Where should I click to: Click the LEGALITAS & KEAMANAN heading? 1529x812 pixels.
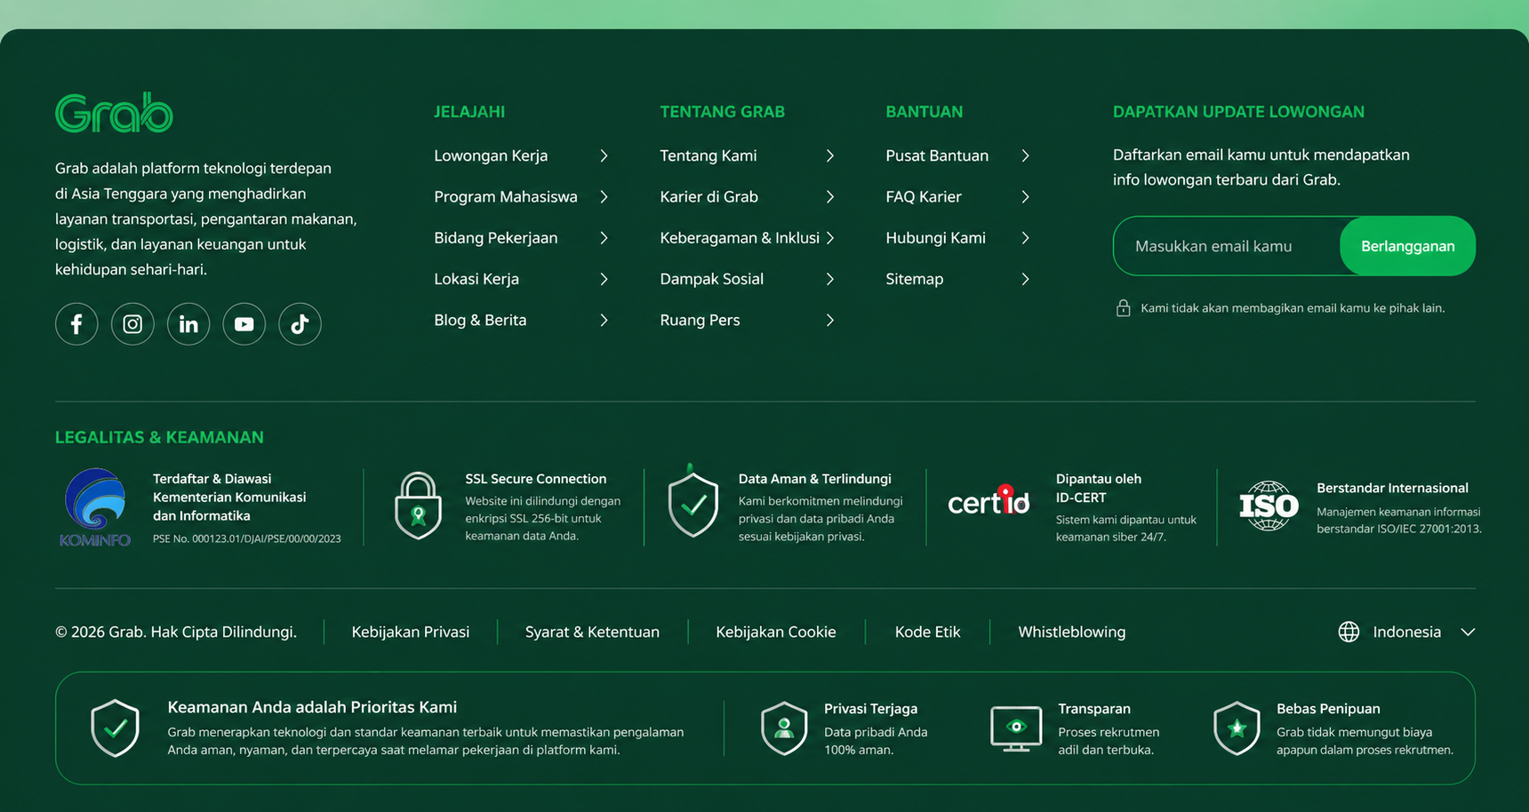point(159,437)
